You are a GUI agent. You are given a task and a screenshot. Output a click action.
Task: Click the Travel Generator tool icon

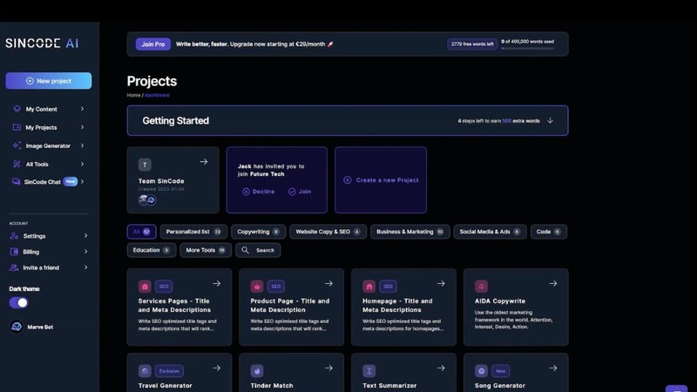pos(145,371)
